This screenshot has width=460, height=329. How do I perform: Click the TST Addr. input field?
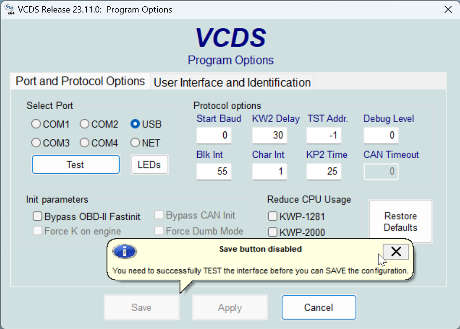[x=324, y=135]
